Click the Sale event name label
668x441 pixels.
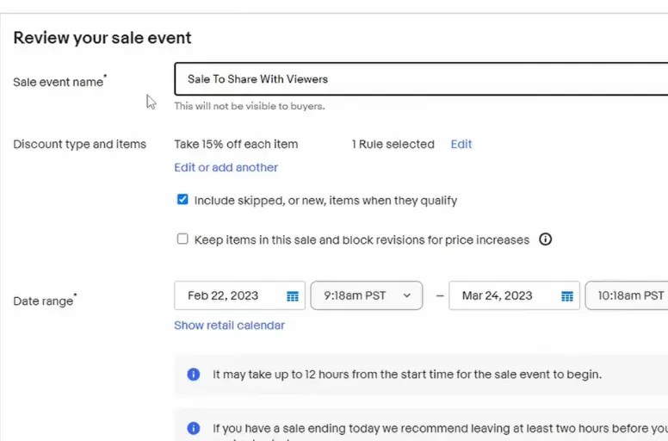59,81
